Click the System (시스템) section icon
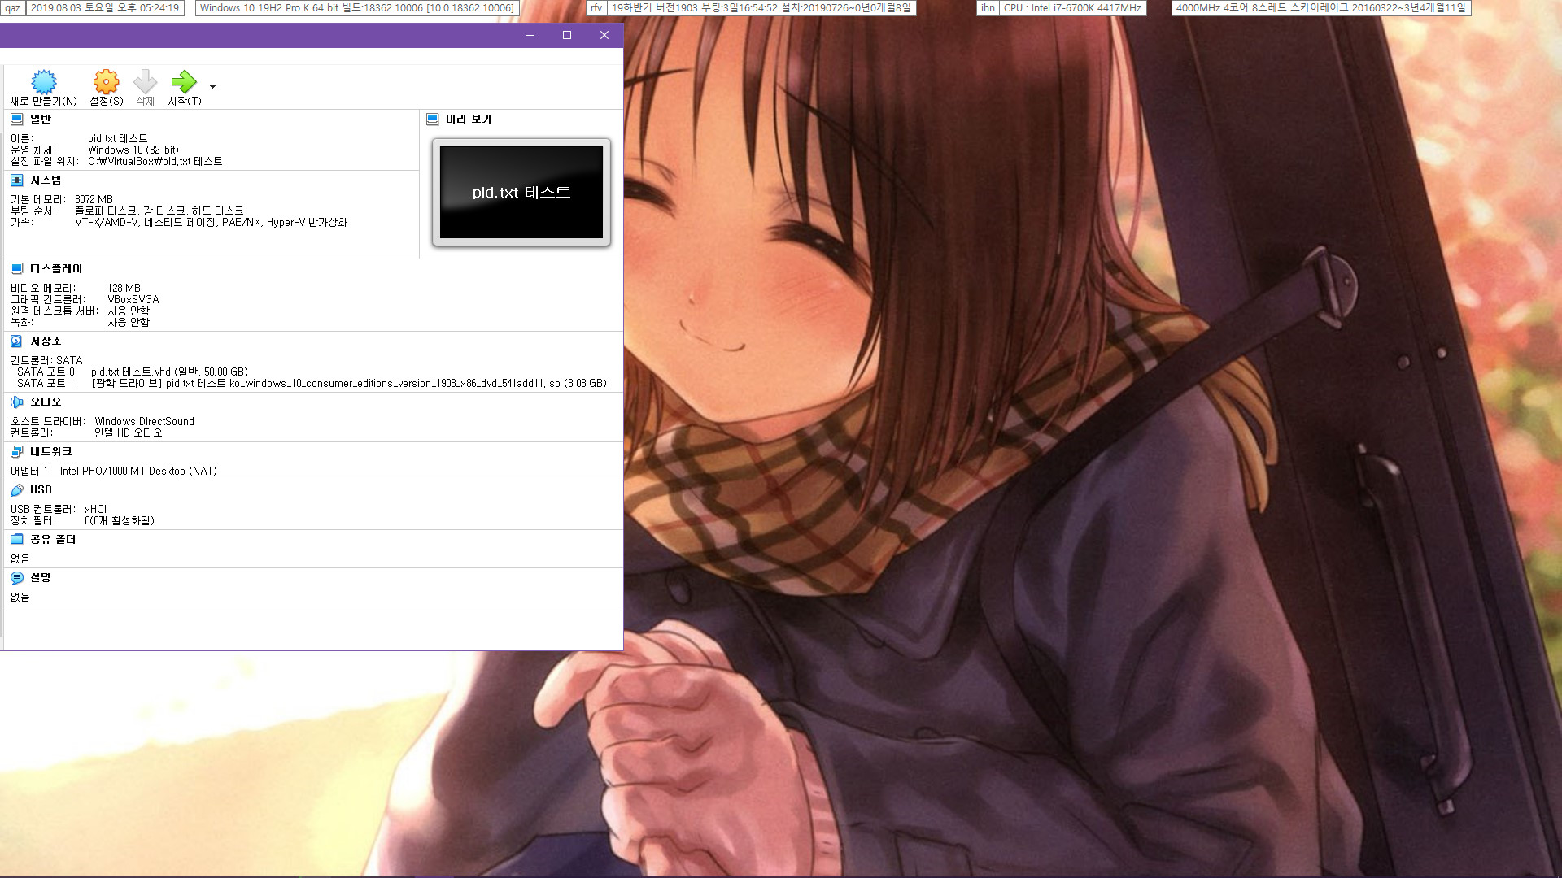Screen dimensions: 1562x878 pos(16,180)
